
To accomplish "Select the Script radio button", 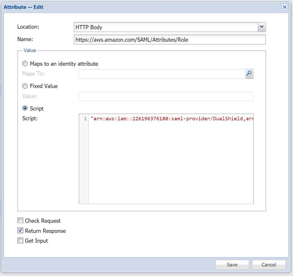I will click(25, 108).
